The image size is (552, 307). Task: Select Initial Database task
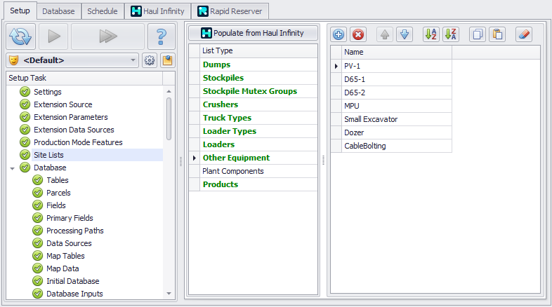tap(73, 281)
